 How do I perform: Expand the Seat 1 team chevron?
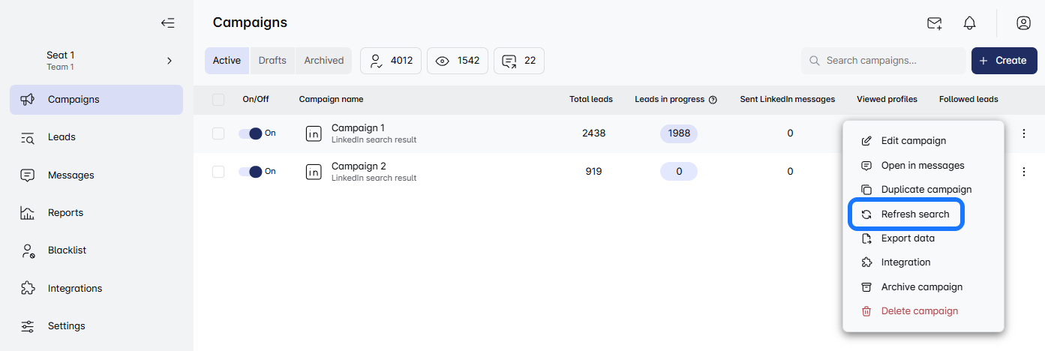[170, 61]
